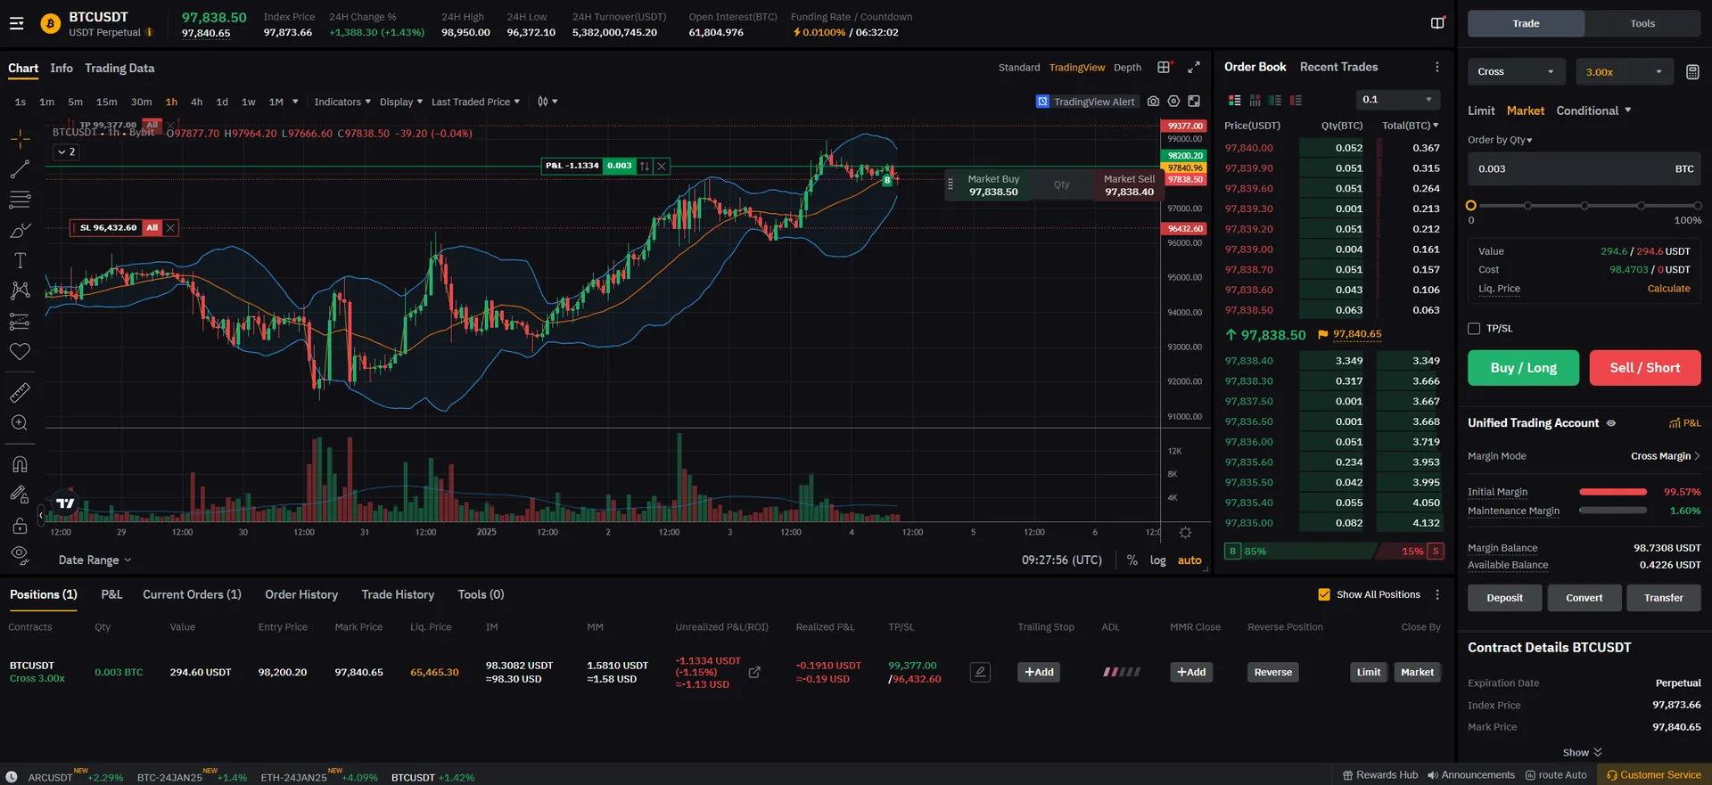This screenshot has height=785, width=1712.
Task: Select the text annotation tool
Action: tap(20, 260)
